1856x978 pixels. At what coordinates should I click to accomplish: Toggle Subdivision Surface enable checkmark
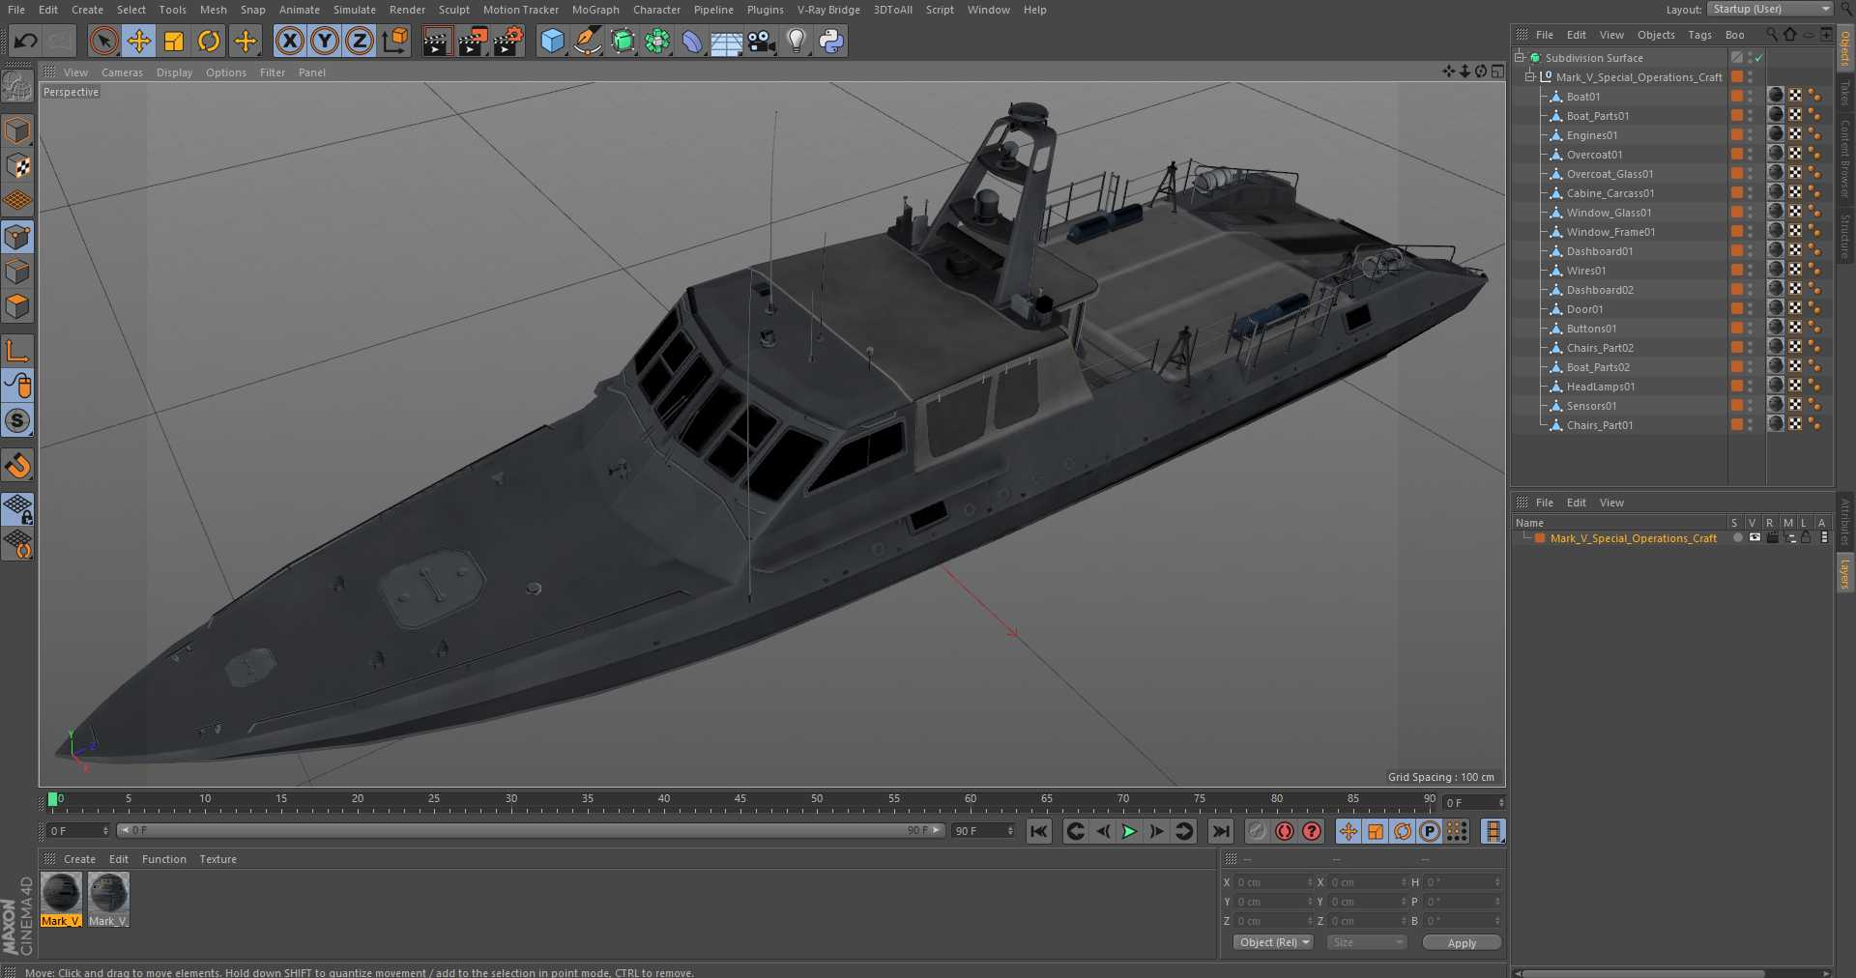point(1759,58)
